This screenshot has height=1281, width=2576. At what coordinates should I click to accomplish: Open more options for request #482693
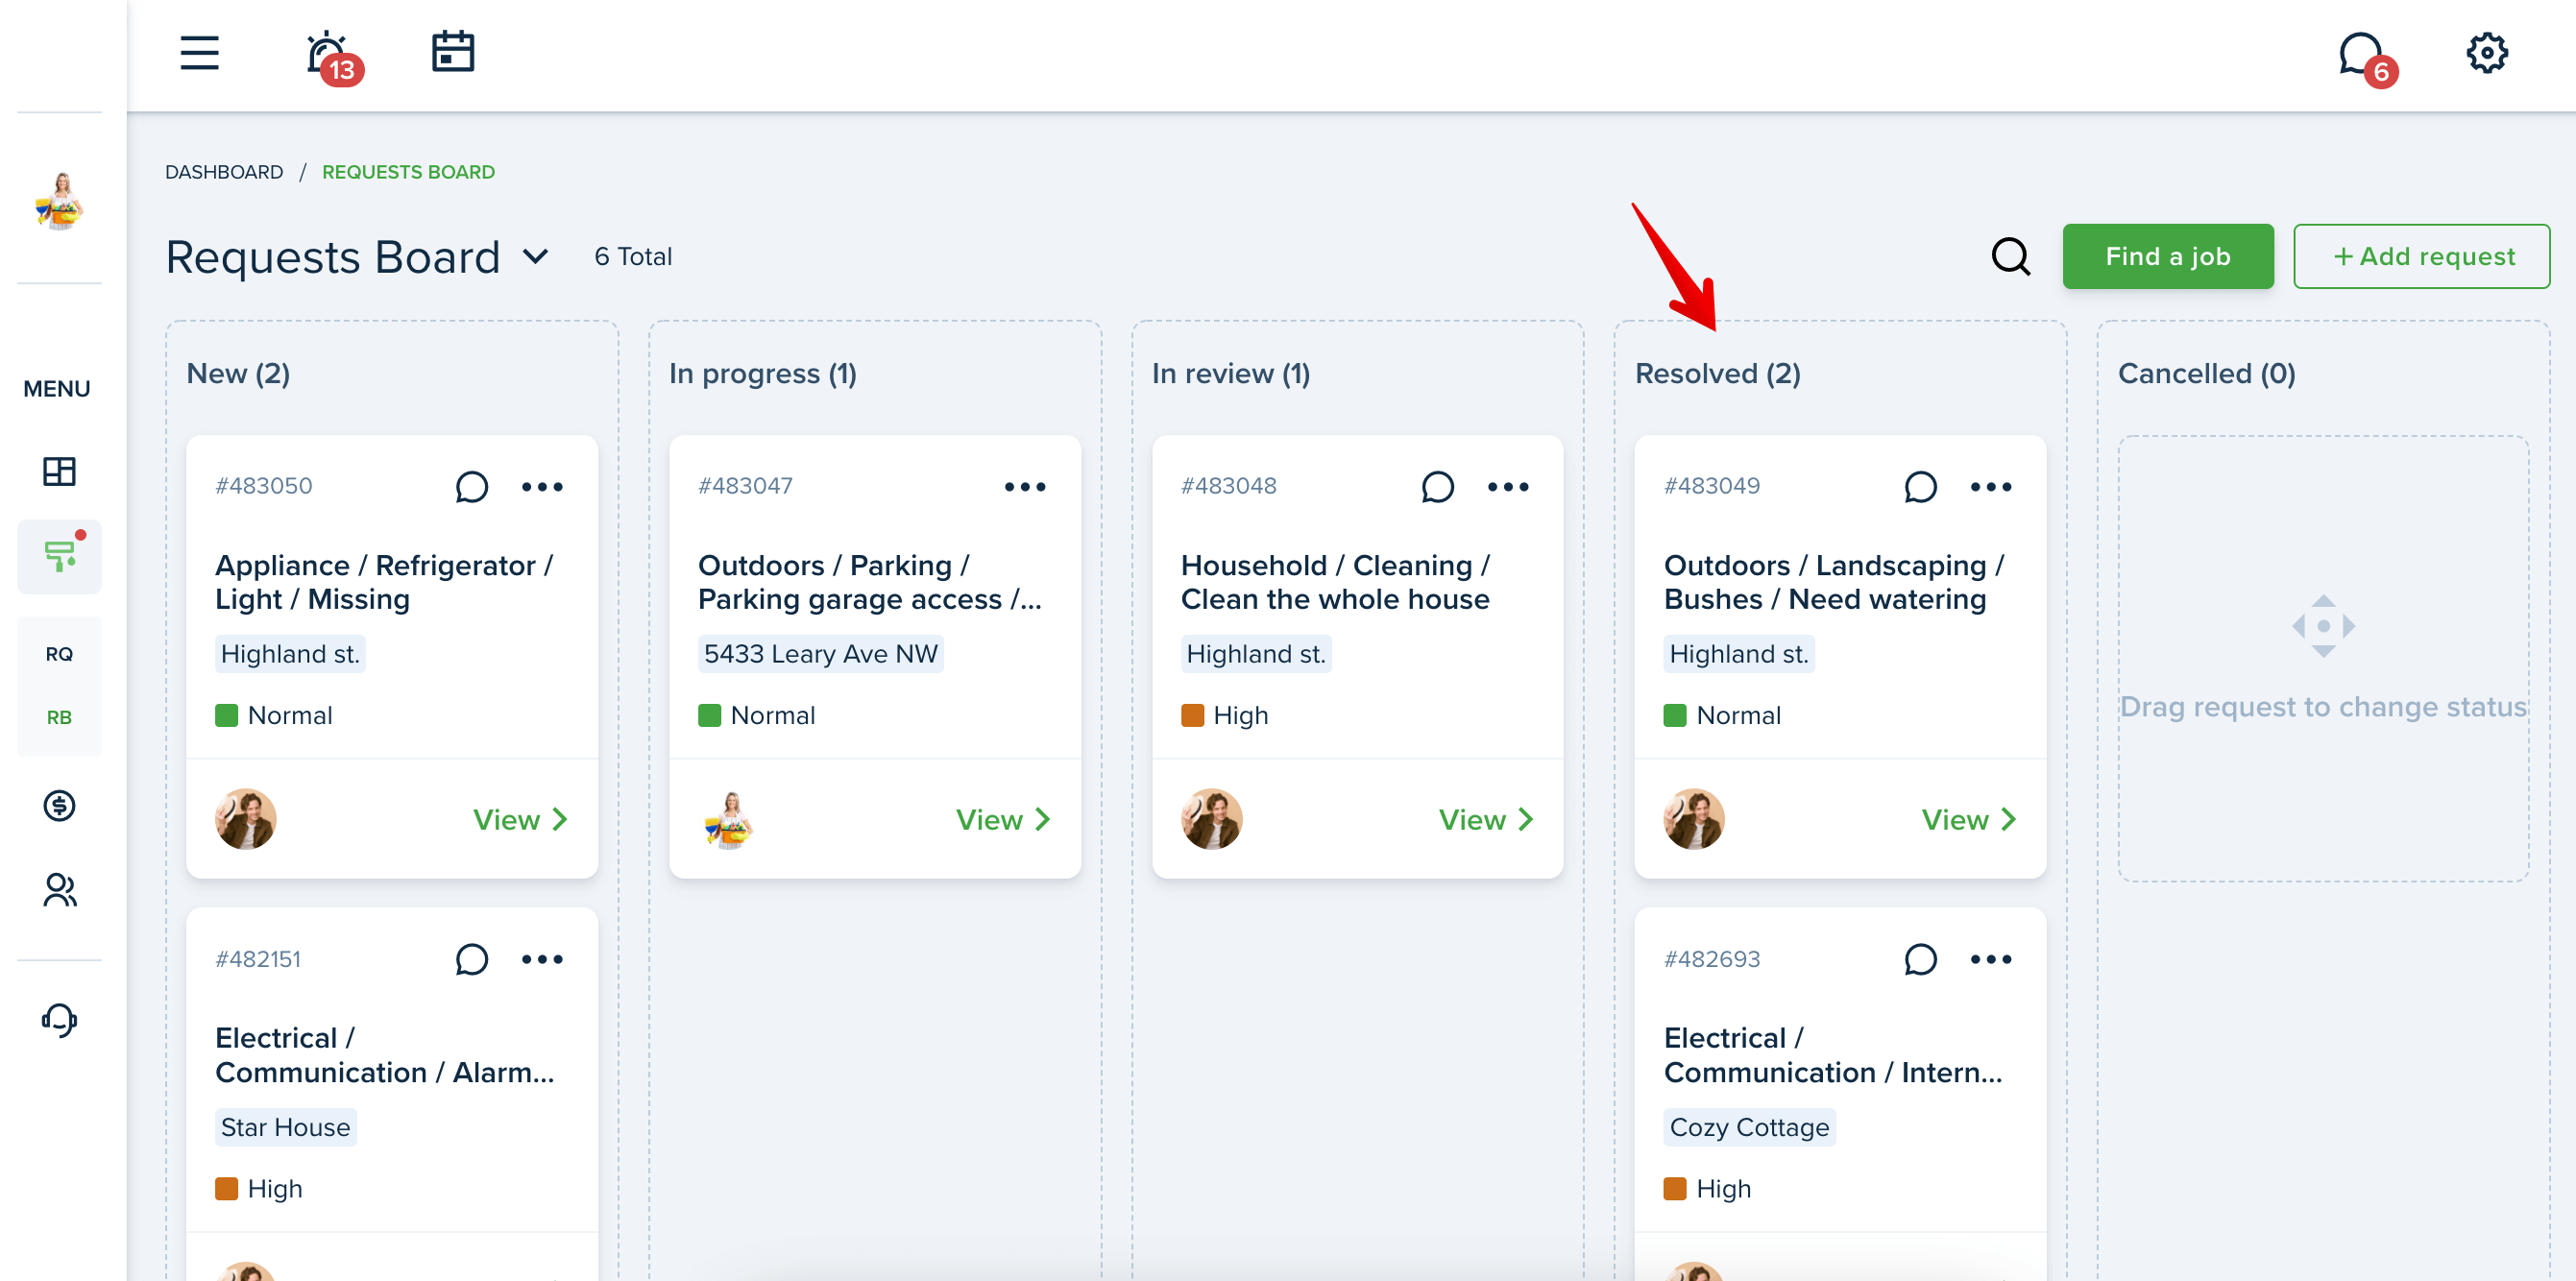coord(1991,960)
